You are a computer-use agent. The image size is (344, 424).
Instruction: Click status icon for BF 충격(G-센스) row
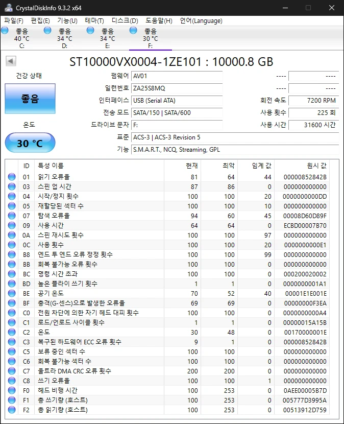(x=12, y=303)
